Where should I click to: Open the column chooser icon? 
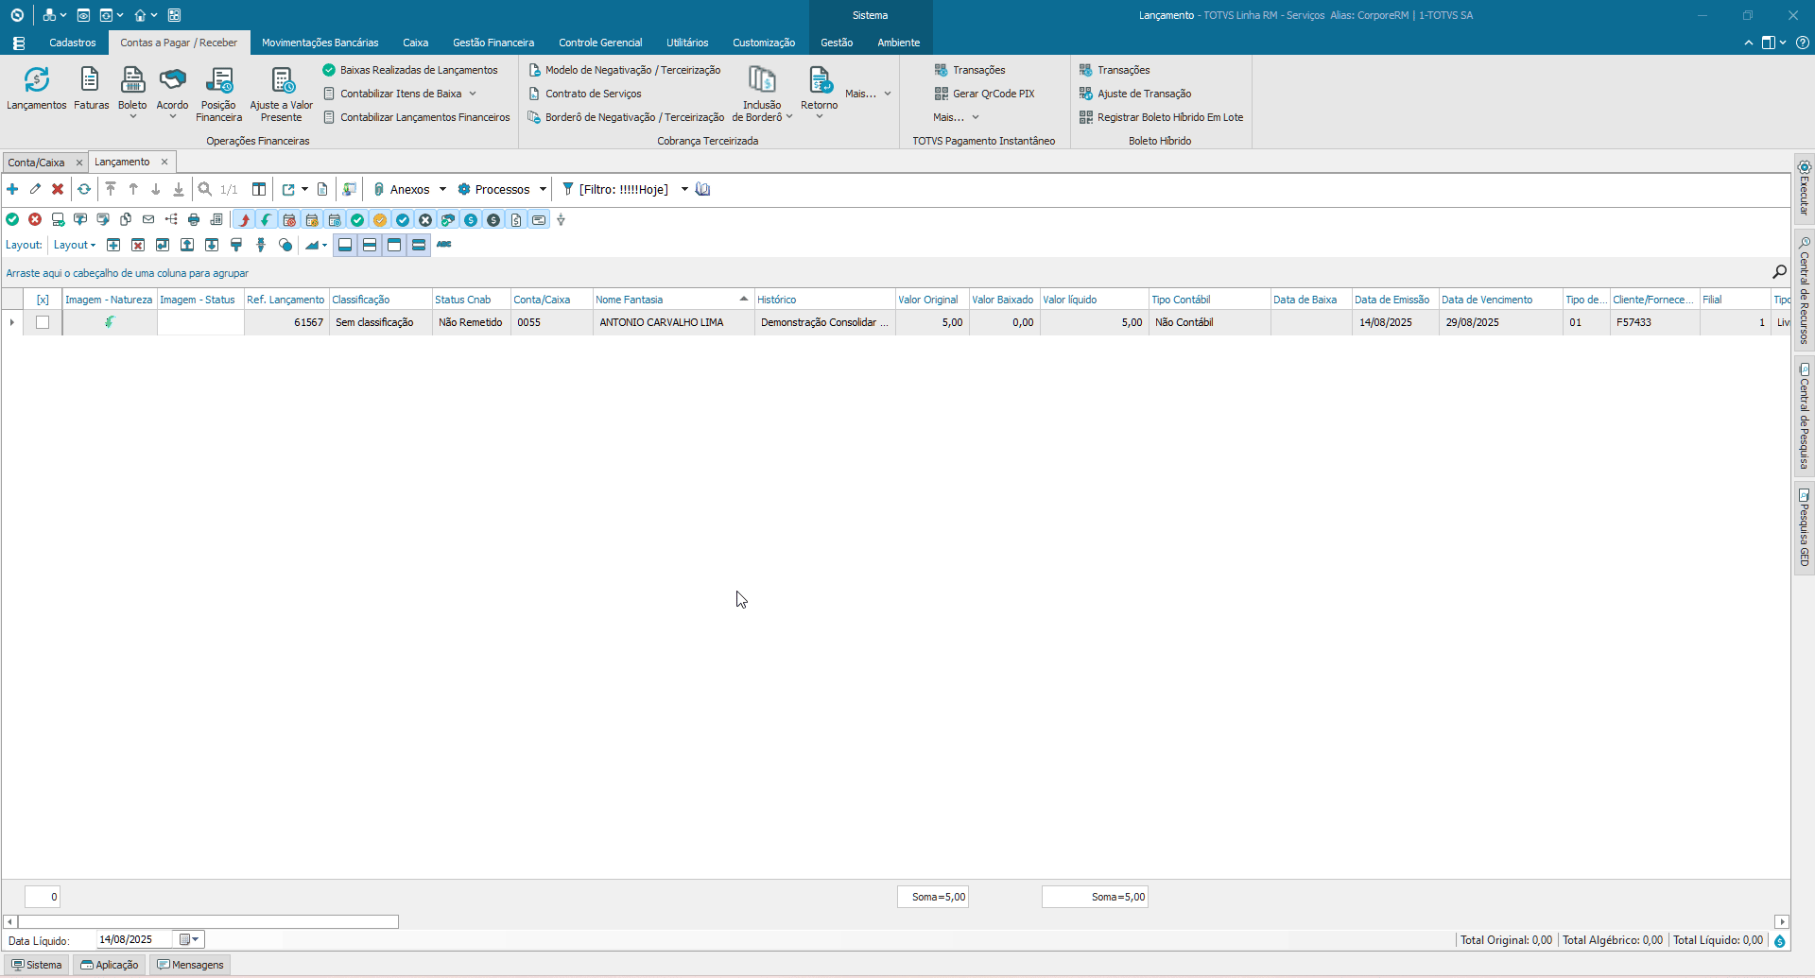259,189
